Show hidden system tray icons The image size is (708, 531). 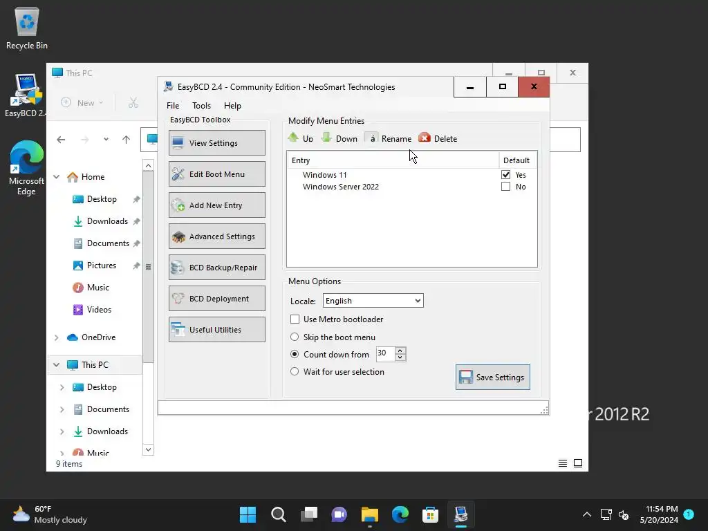click(x=586, y=514)
